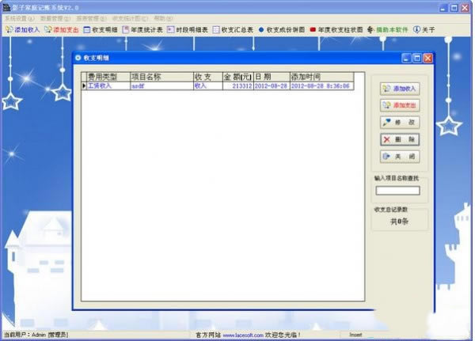Open the 帮助 menu
Image resolution: width=475 pixels, height=341 pixels.
[163, 18]
